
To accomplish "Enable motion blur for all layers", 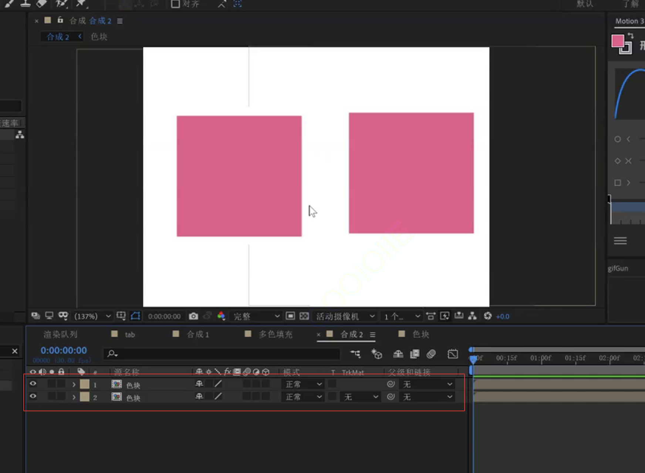I will 431,354.
